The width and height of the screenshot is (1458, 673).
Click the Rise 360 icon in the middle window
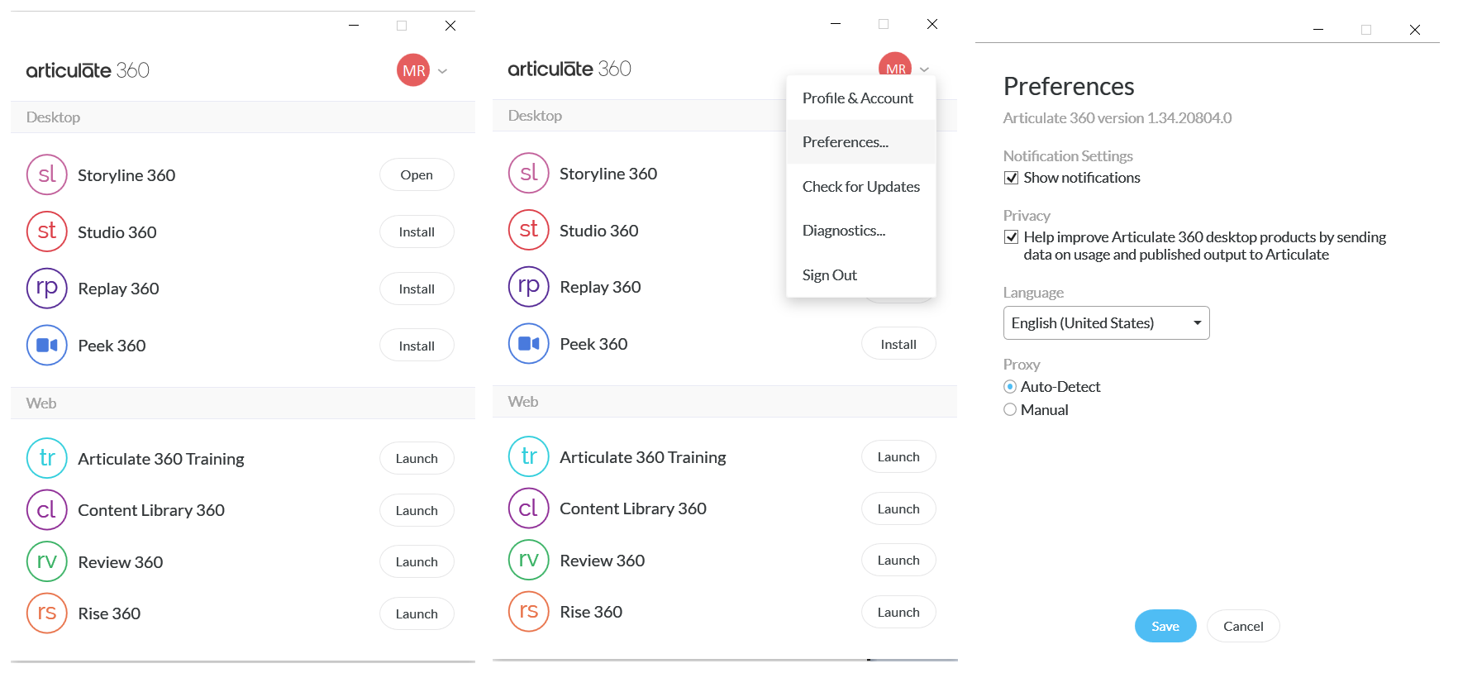click(529, 612)
